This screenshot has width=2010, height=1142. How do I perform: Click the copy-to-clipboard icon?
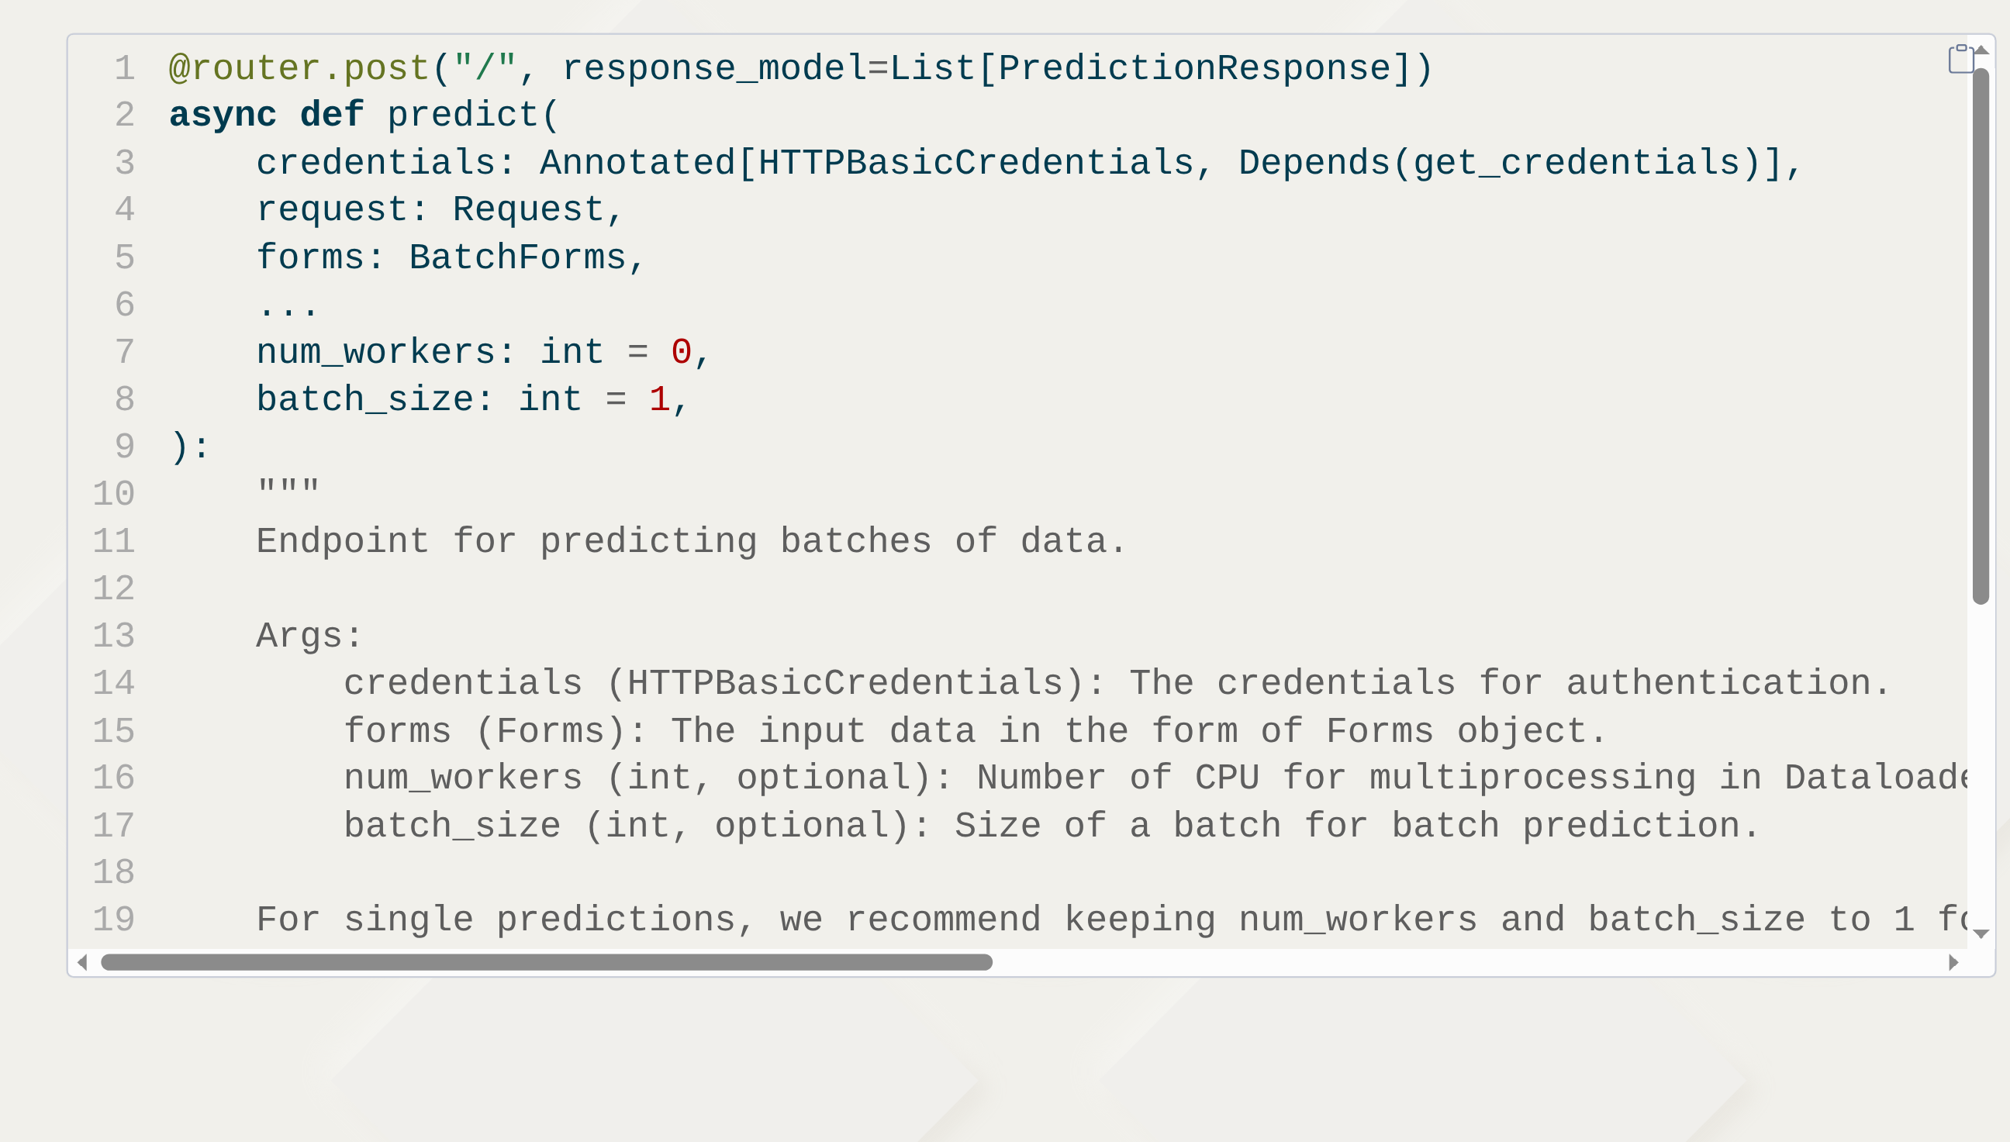[x=1960, y=59]
